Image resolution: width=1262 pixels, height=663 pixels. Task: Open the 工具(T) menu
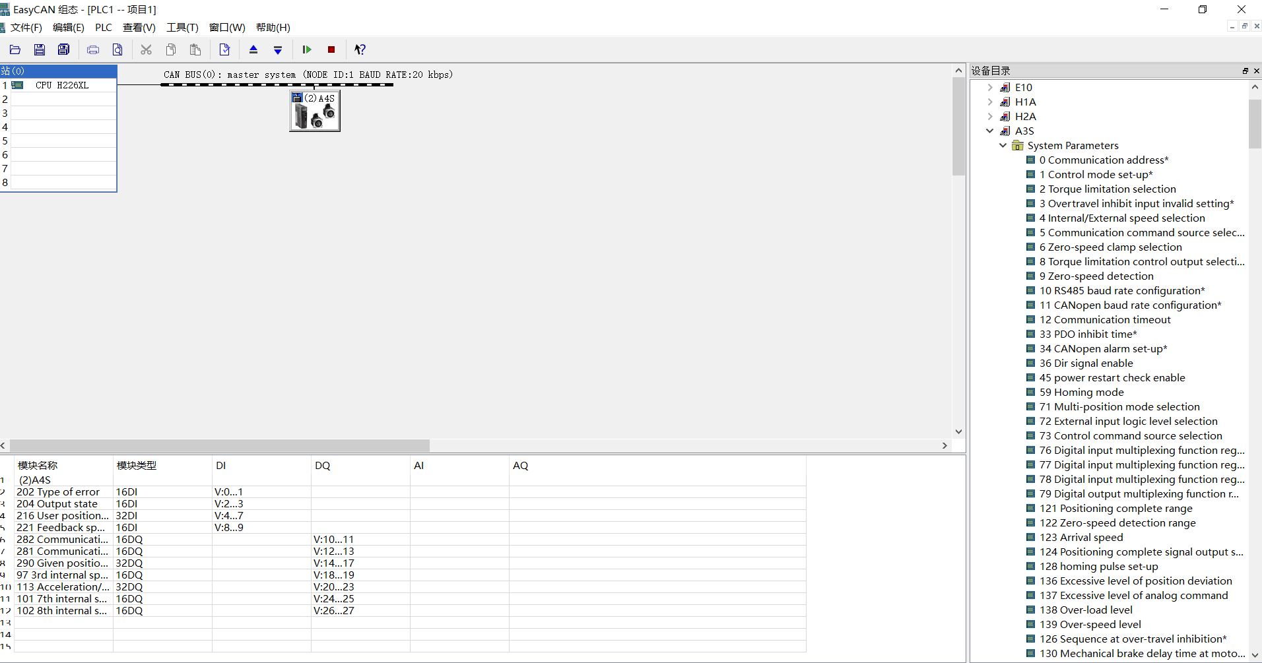[x=182, y=27]
